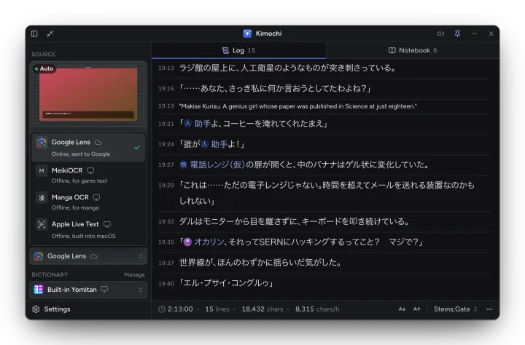525x345 pixels.
Task: Click the capture preview thumbnail
Action: pyautogui.click(x=88, y=95)
